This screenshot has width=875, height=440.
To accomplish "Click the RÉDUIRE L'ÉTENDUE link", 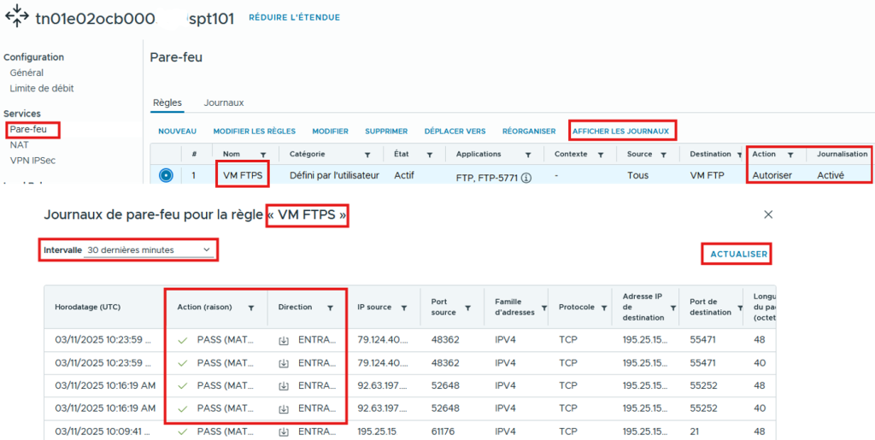I will (x=293, y=17).
